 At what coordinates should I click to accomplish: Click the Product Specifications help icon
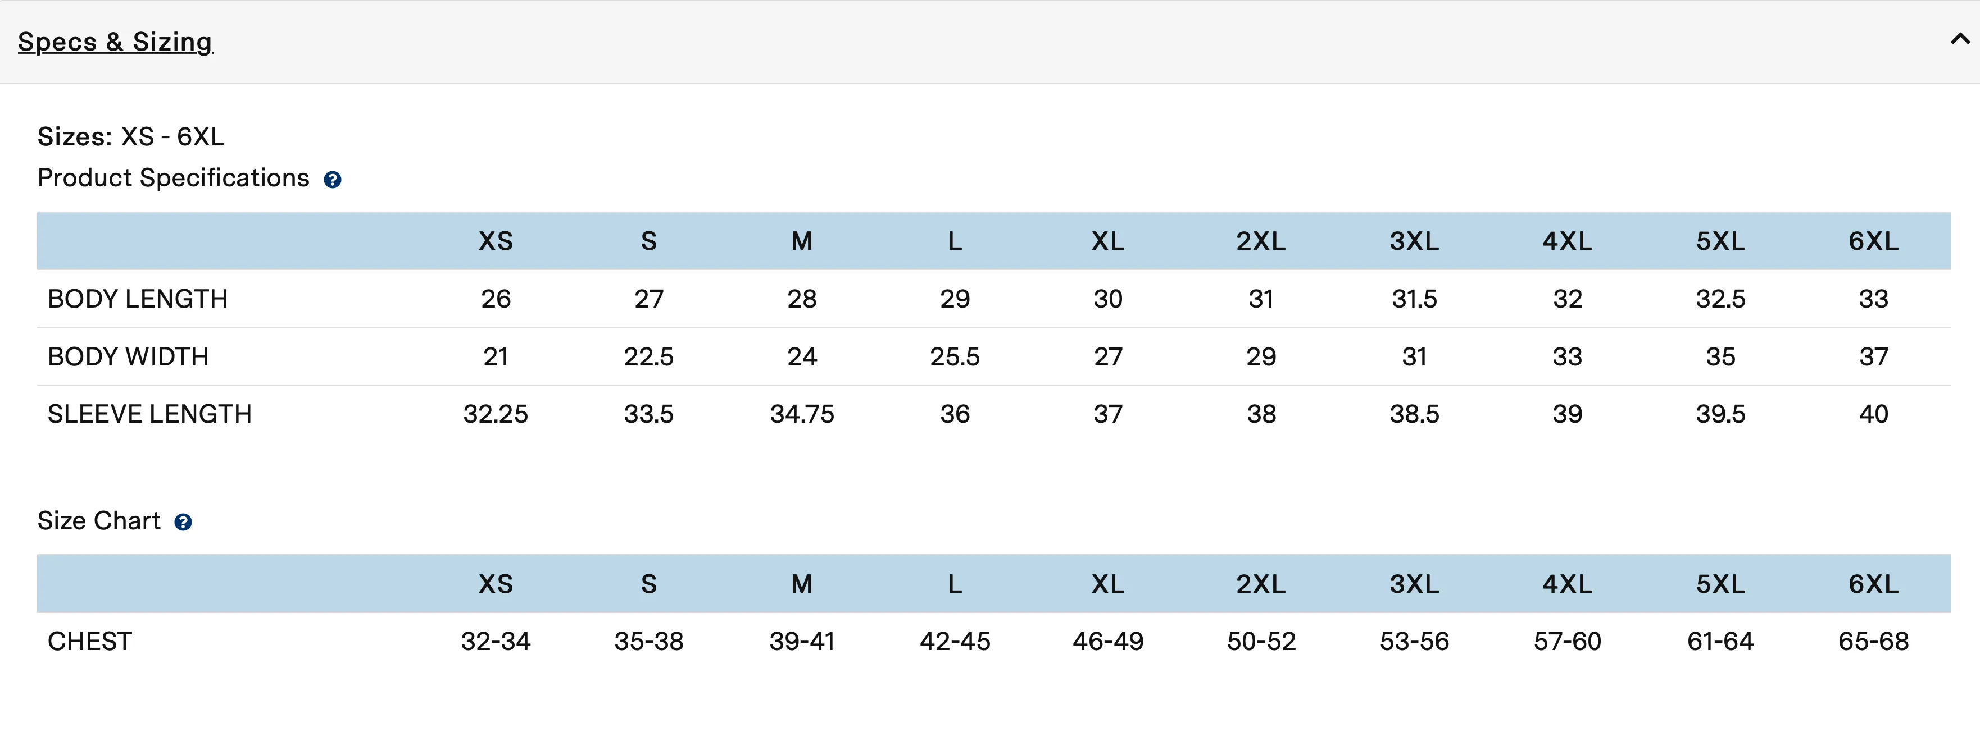coord(332,180)
